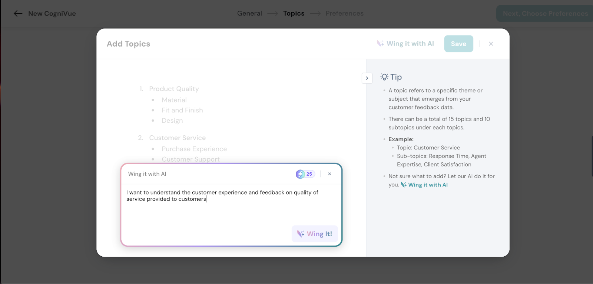Go to the General step
Screen dimensions: 593x284
pyautogui.click(x=249, y=13)
